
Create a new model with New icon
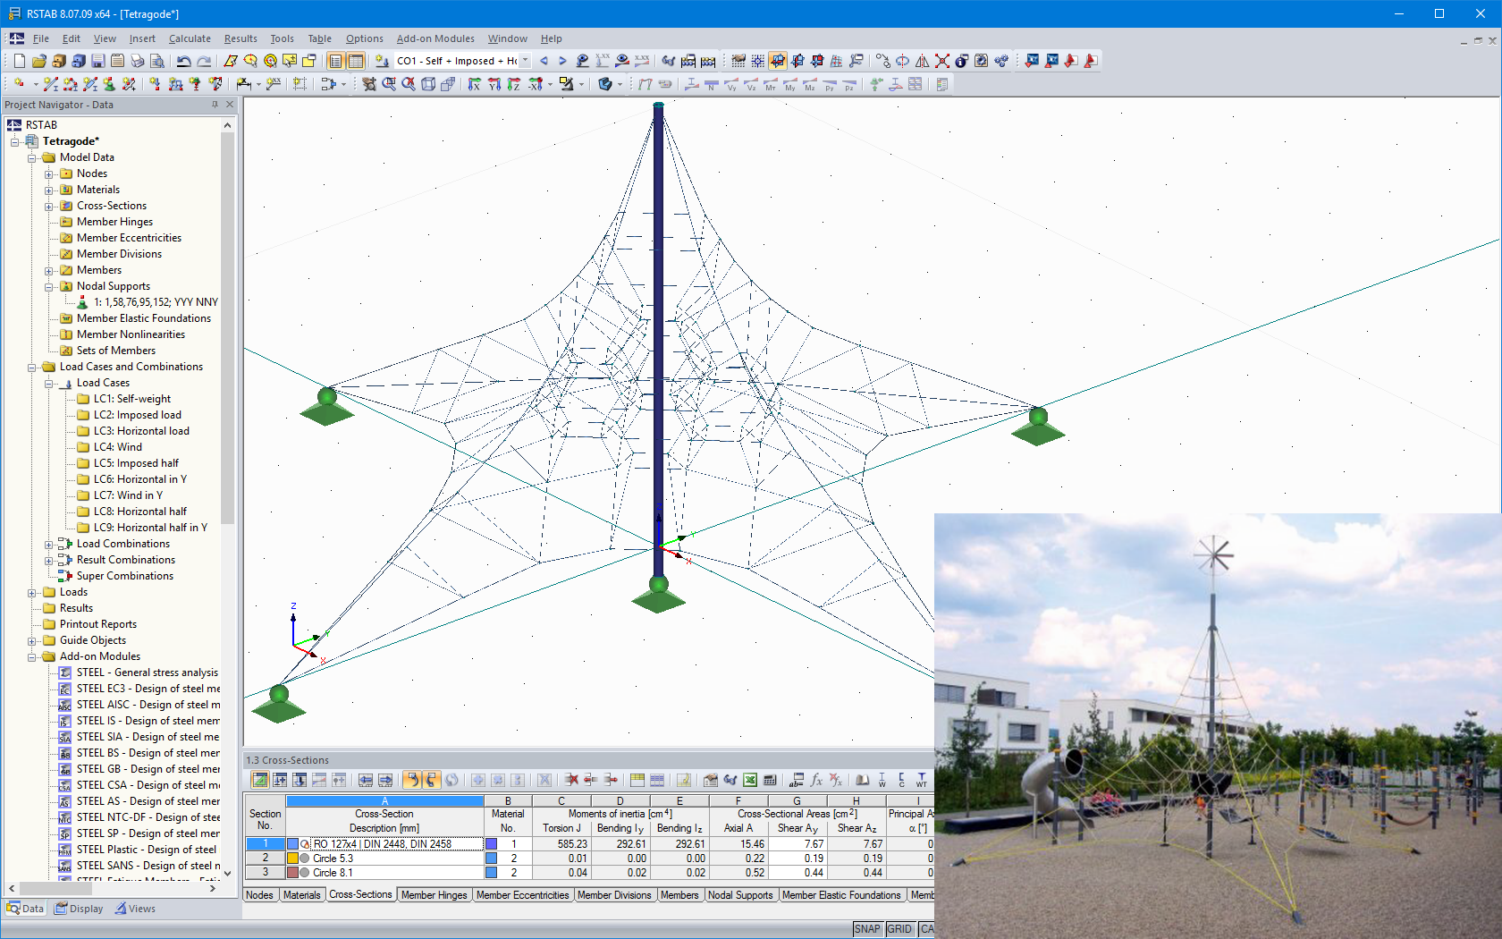click(x=19, y=61)
